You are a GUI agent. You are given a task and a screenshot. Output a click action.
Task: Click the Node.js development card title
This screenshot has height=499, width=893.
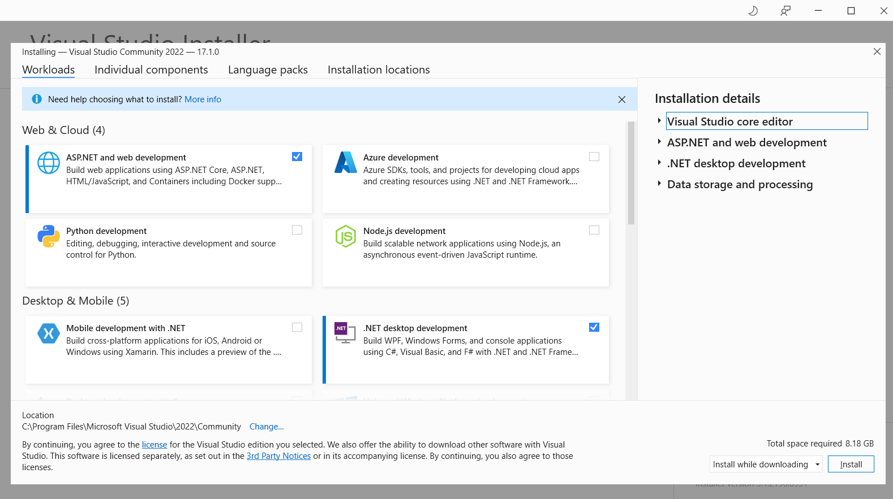click(404, 231)
